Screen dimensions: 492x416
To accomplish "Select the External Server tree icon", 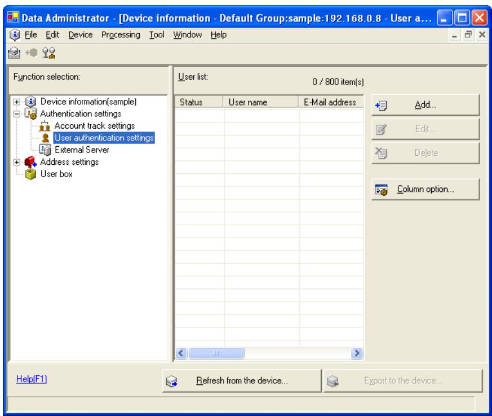I will (x=45, y=150).
